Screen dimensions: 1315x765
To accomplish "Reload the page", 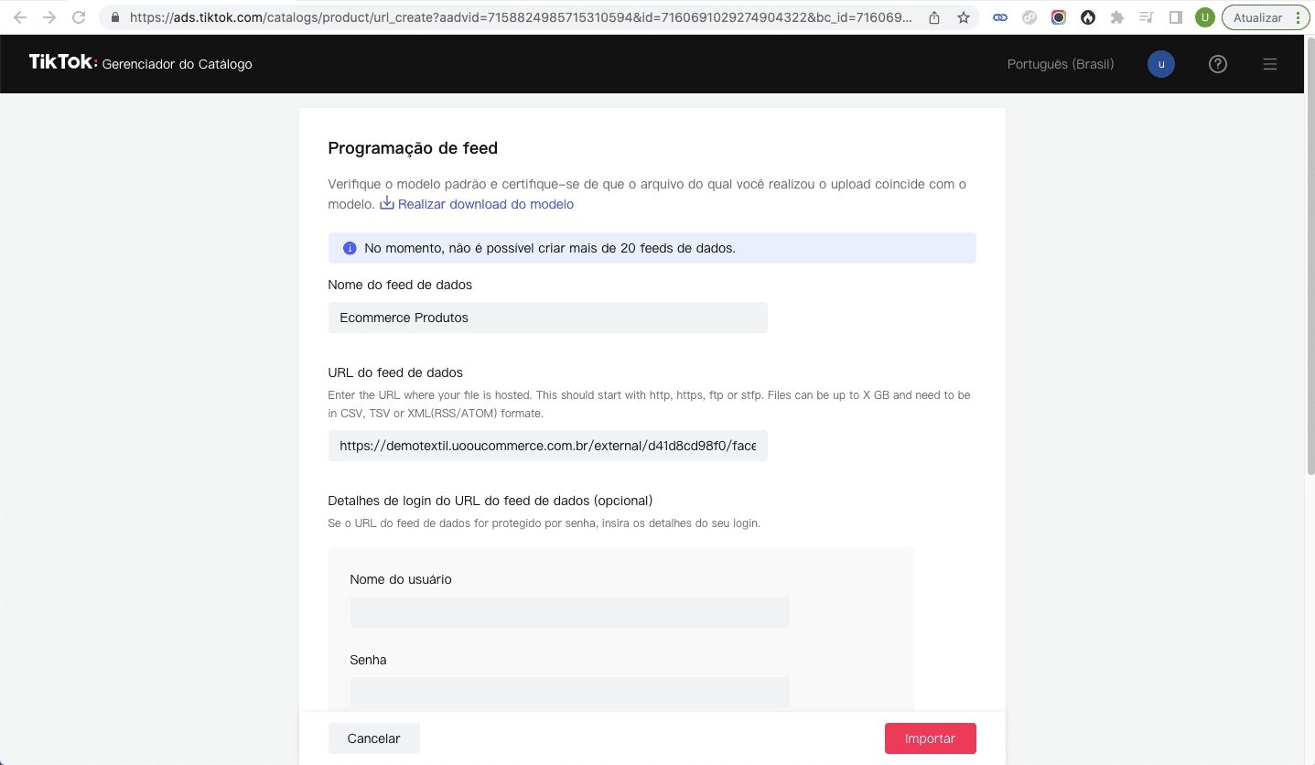I will pyautogui.click(x=79, y=17).
